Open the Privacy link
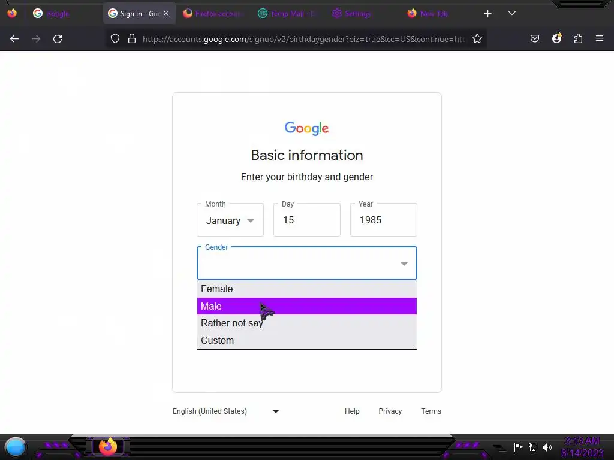Image resolution: width=614 pixels, height=460 pixels. click(390, 411)
